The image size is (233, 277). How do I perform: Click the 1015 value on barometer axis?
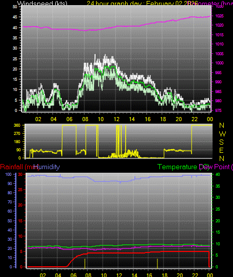point(219,35)
